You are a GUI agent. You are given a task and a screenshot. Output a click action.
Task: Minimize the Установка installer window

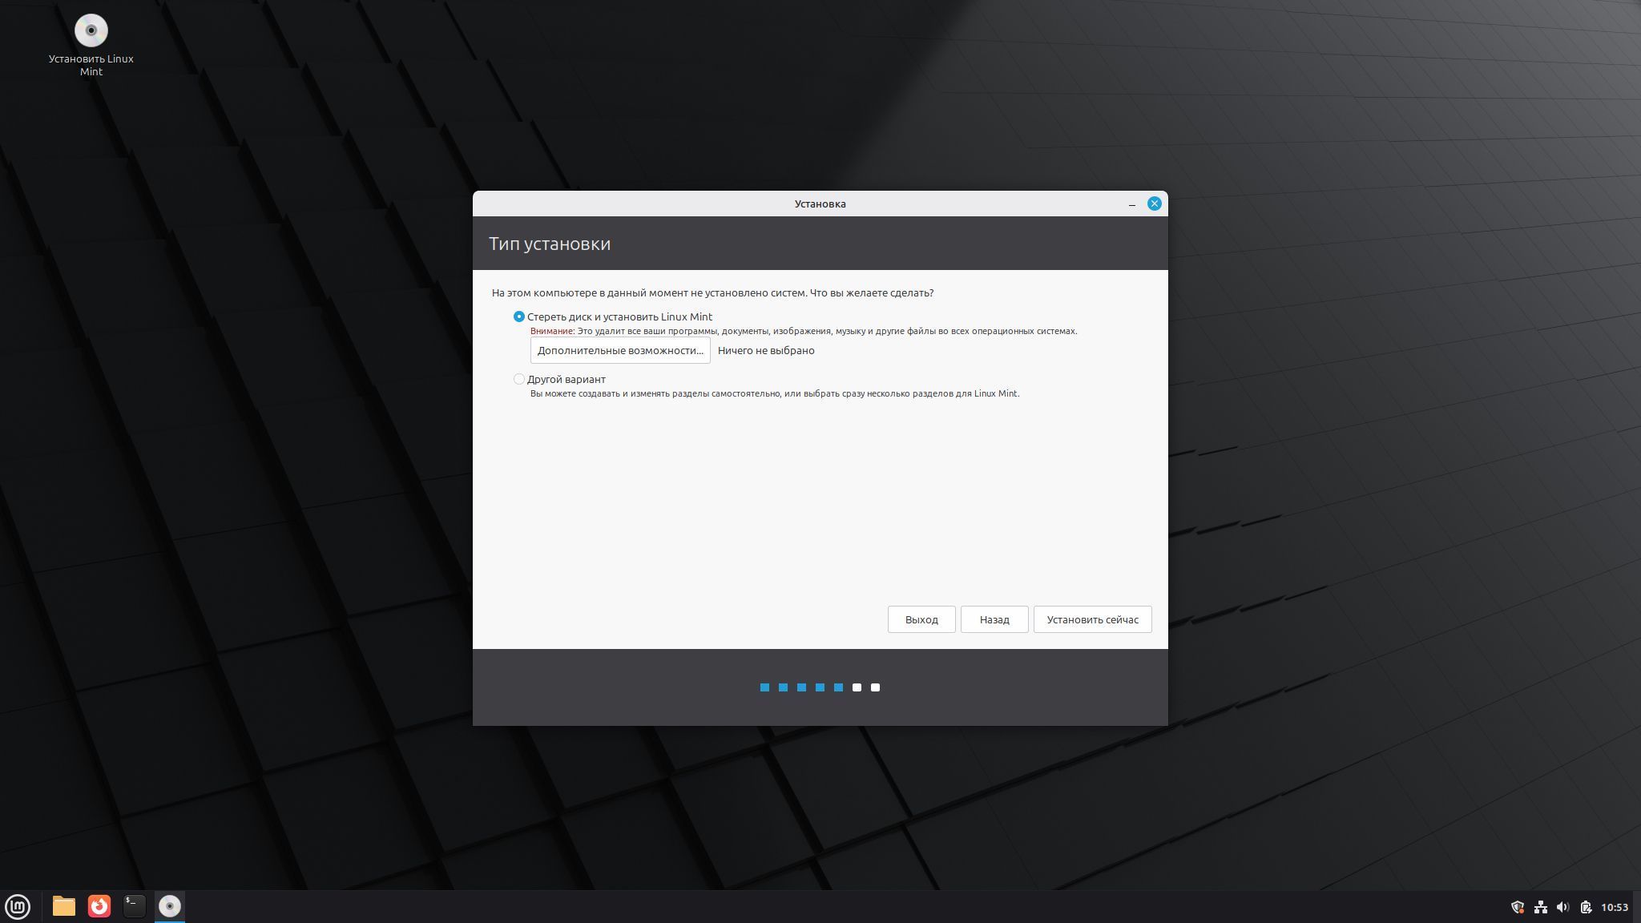[x=1132, y=204]
